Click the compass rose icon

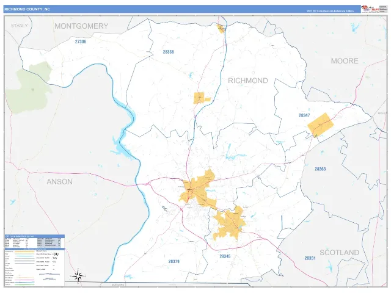[78, 276]
